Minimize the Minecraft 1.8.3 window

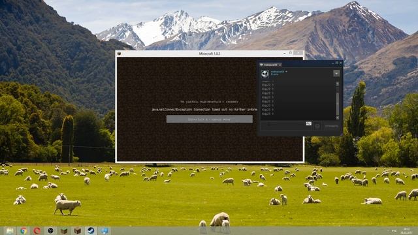(x=285, y=54)
